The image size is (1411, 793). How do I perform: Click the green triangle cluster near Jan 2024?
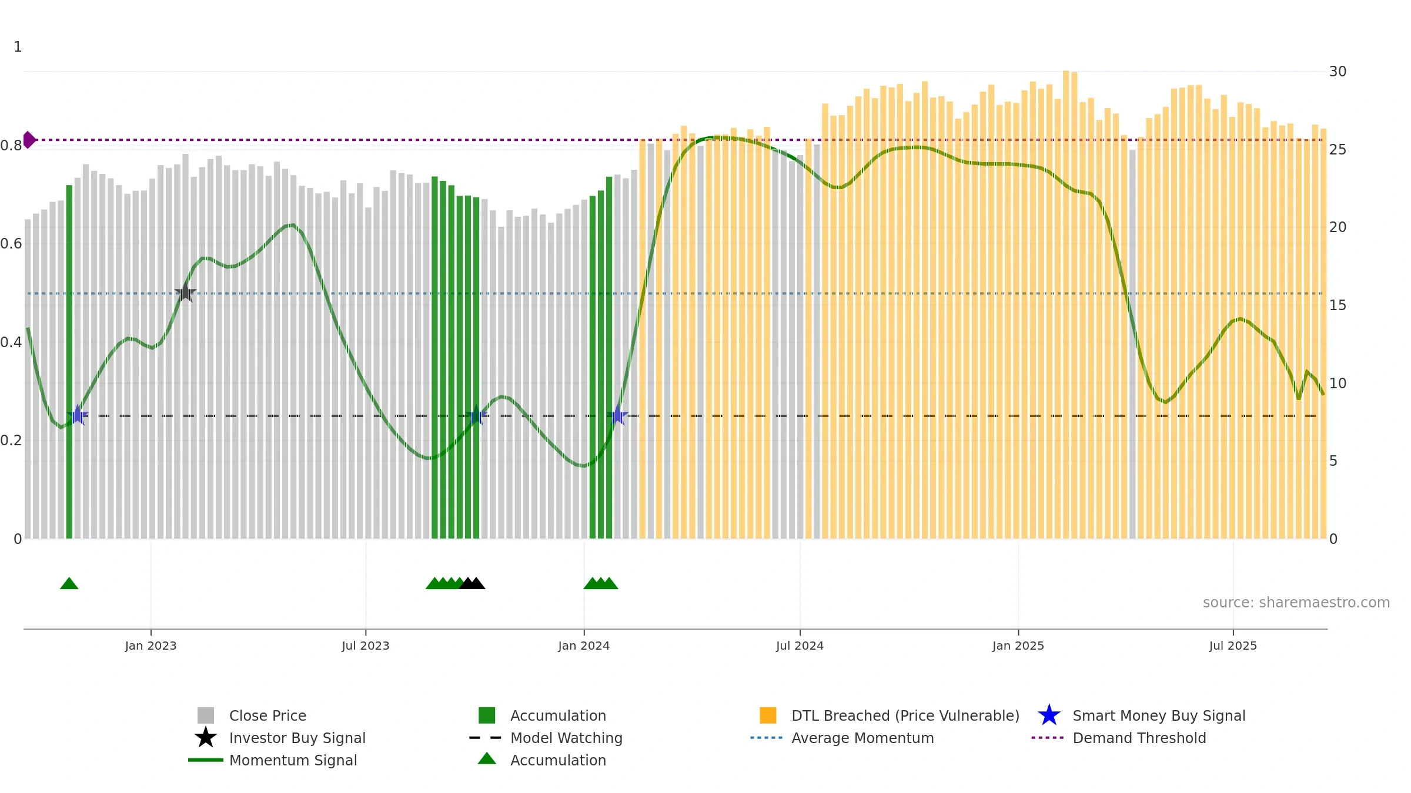pos(600,583)
